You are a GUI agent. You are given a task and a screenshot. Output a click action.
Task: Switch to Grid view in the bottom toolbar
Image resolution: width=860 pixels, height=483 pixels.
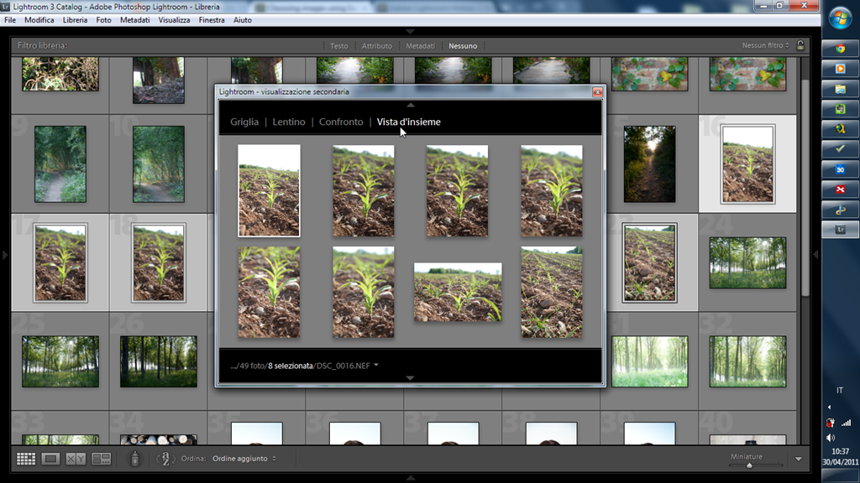click(26, 459)
